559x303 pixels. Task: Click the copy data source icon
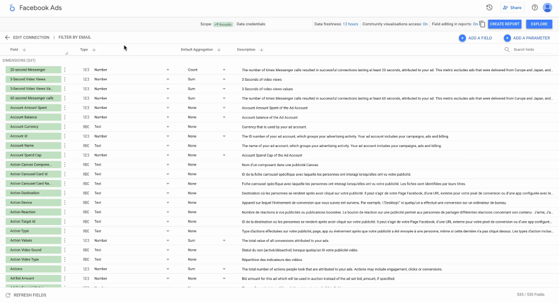(x=482, y=24)
